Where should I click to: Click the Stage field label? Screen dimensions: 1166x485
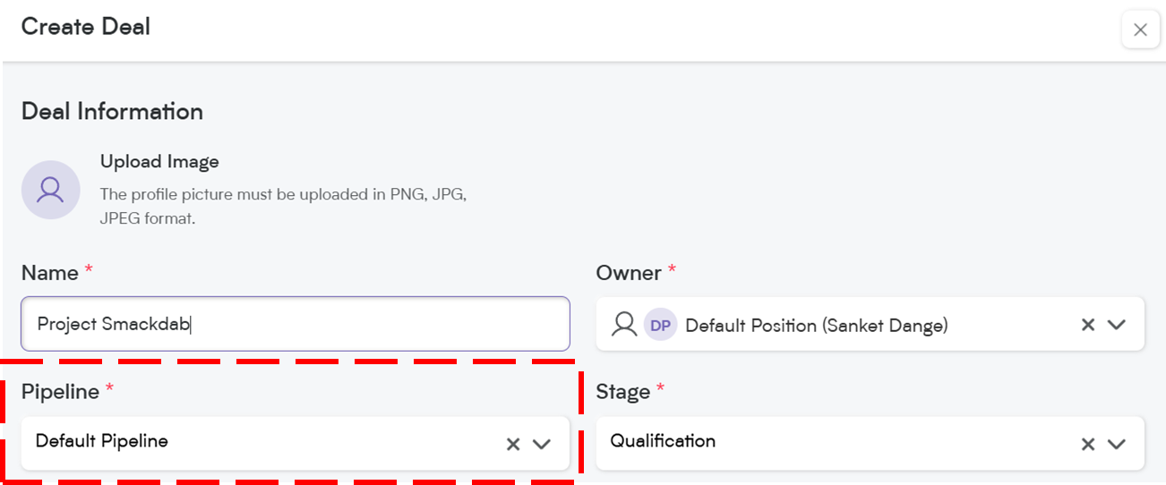pos(622,392)
